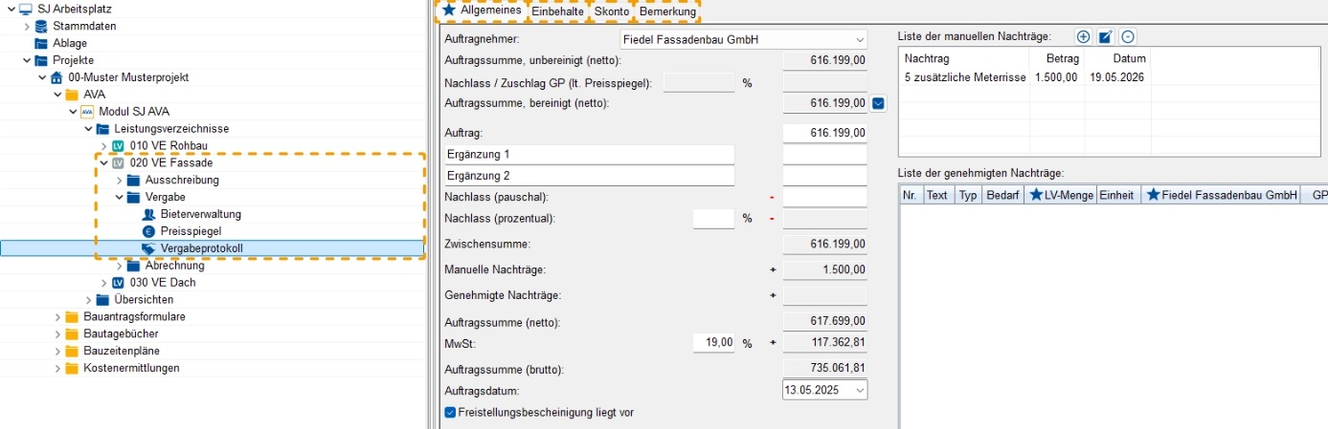
Task: Click the Bedarf column header
Action: pos(1003,195)
